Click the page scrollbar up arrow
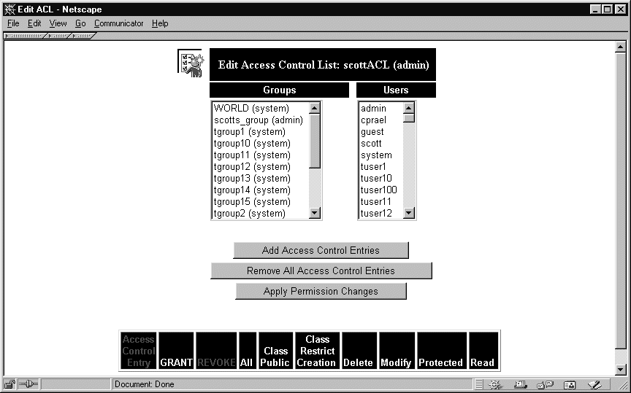The height and width of the screenshot is (393, 631). pos(620,47)
